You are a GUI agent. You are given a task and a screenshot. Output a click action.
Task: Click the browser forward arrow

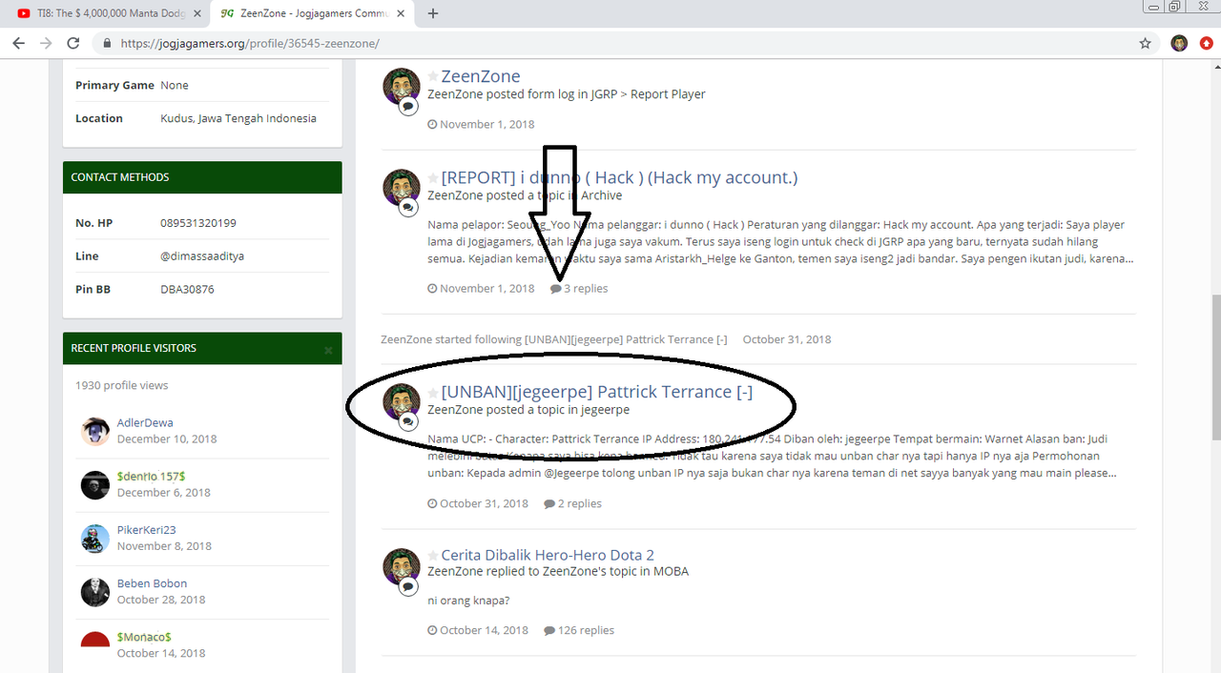tap(46, 44)
